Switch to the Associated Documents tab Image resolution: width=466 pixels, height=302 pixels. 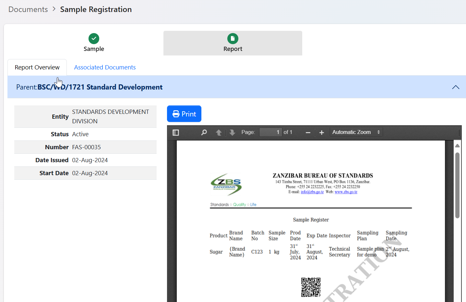(x=105, y=67)
